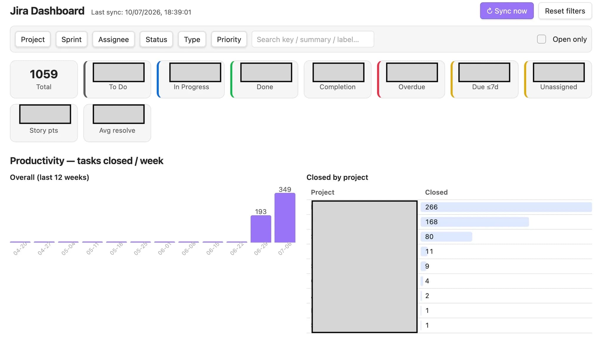Click the 266 closed progress bar

(506, 207)
